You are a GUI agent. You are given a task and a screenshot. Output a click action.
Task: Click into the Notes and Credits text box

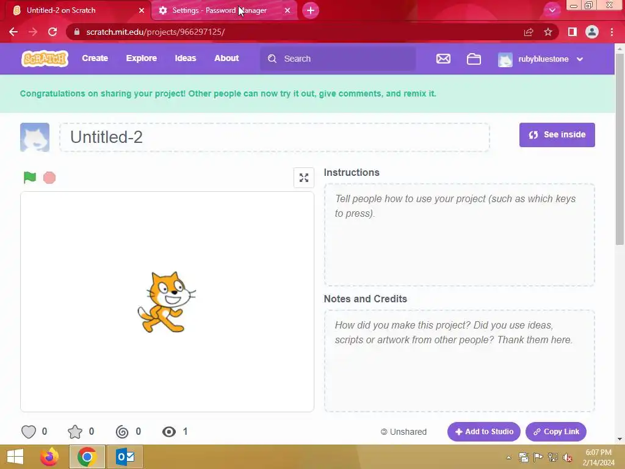click(x=459, y=361)
